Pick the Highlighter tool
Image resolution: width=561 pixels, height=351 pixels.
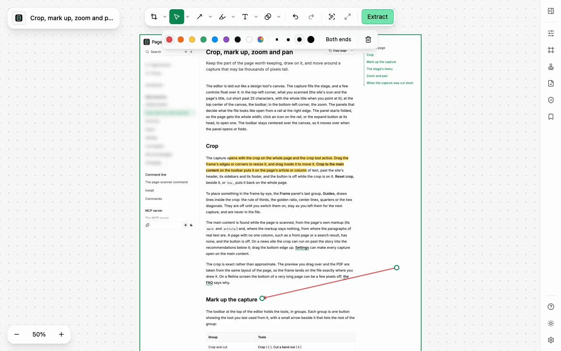coord(222,17)
